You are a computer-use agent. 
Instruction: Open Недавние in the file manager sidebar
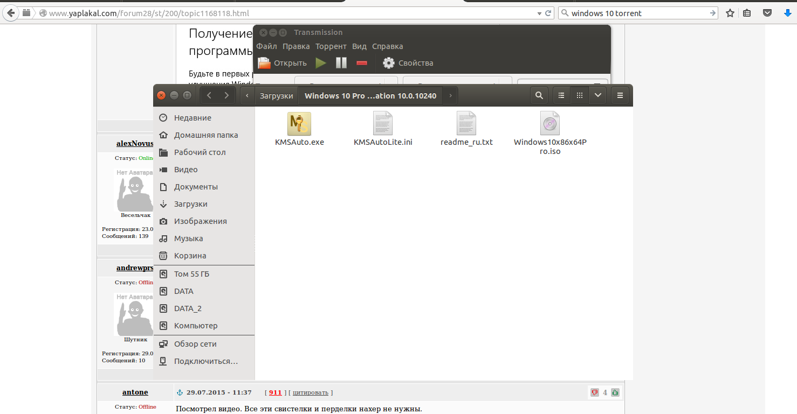click(204, 118)
